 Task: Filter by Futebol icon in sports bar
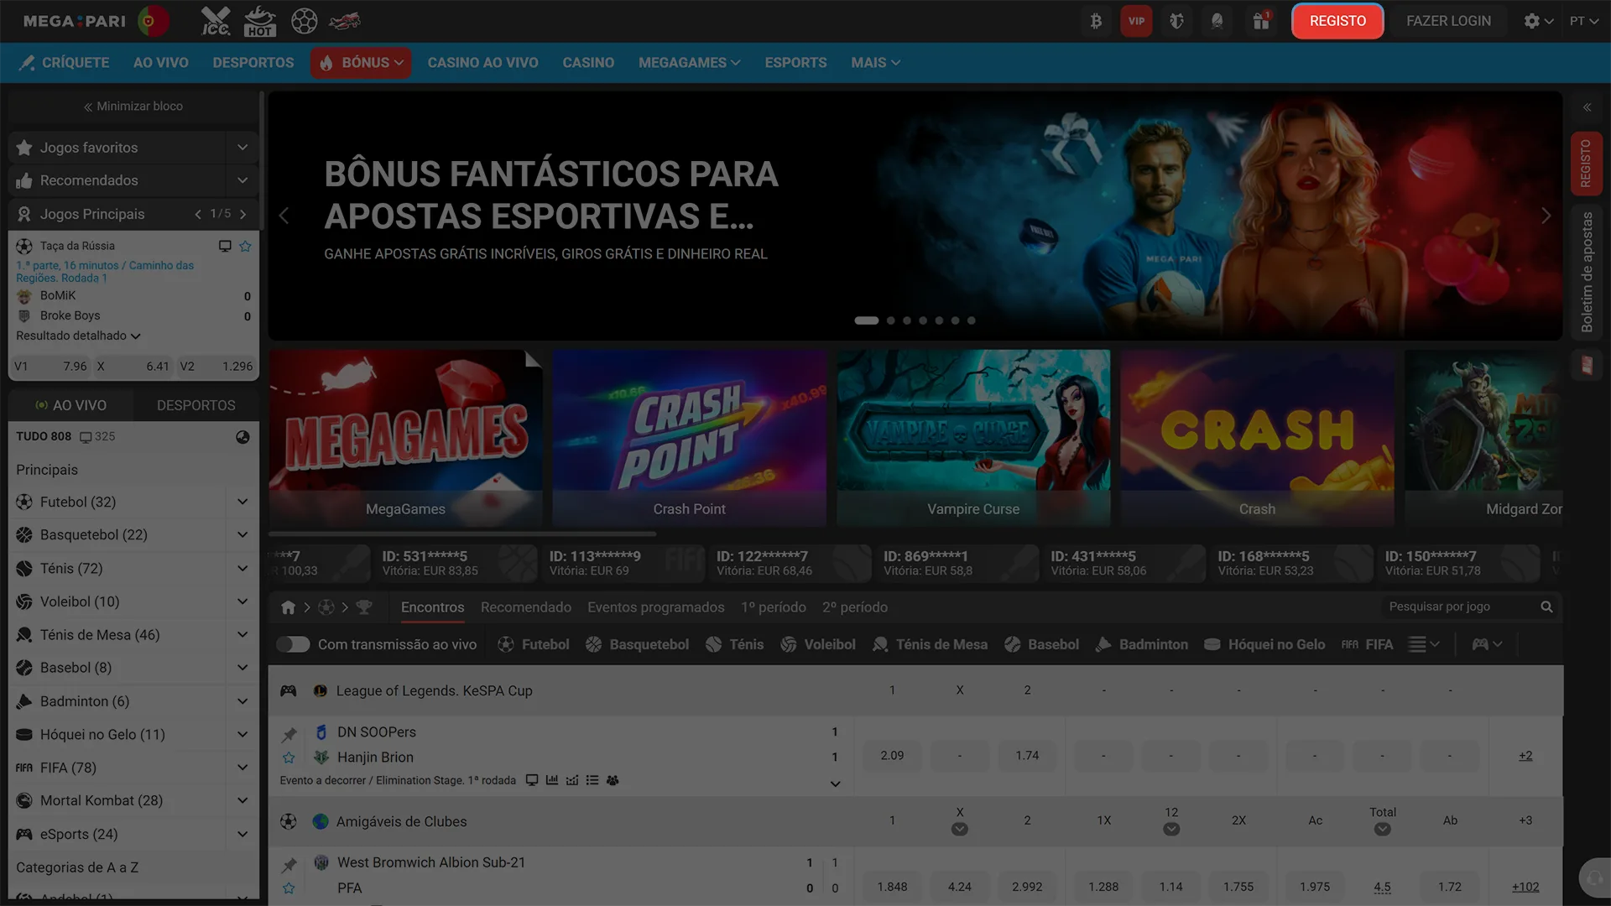pos(506,644)
